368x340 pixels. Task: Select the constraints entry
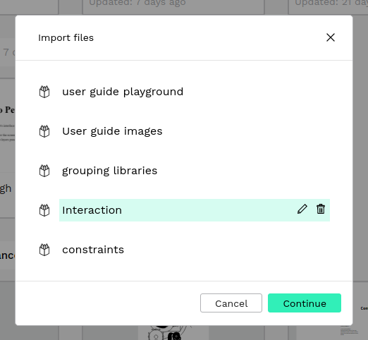point(195,250)
